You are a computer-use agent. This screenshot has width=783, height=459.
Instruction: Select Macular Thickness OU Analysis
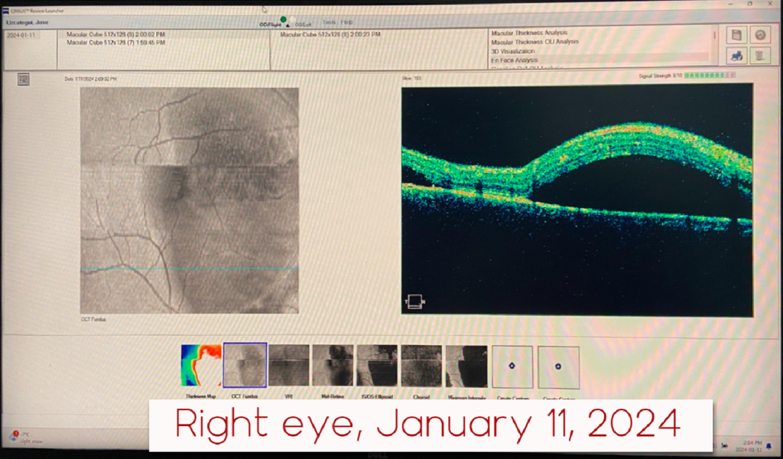[534, 42]
